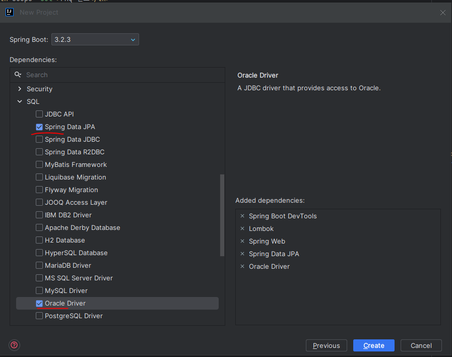Enable JOOQ Access Layer

pyautogui.click(x=39, y=202)
